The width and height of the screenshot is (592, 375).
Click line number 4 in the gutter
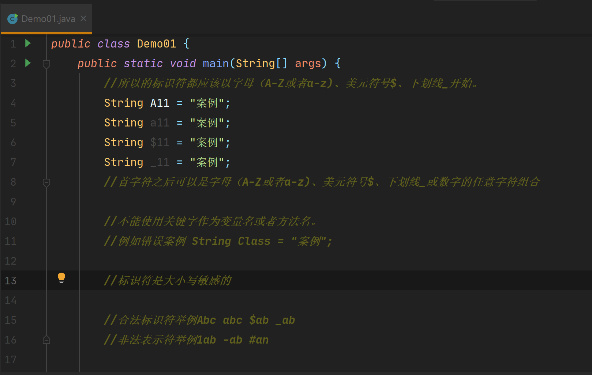13,103
